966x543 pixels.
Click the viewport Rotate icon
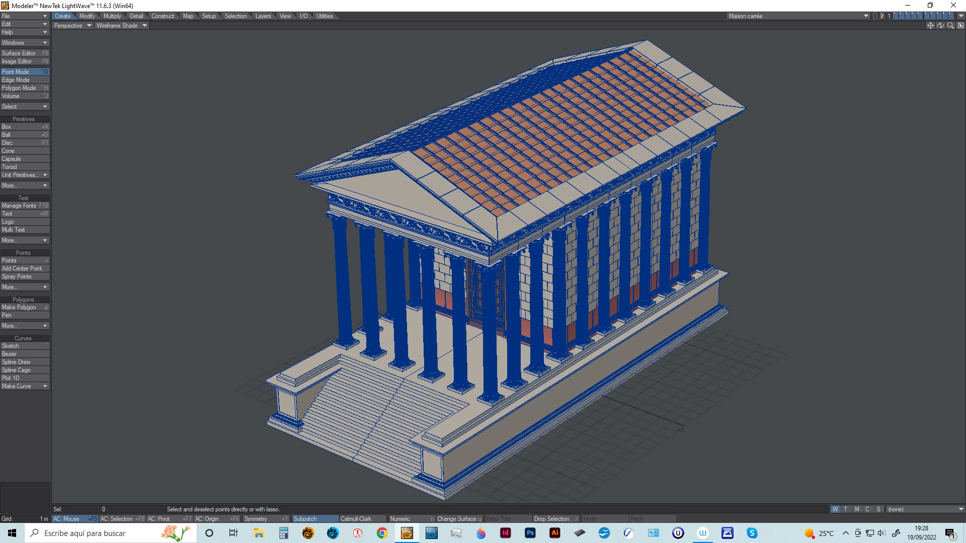tap(940, 26)
